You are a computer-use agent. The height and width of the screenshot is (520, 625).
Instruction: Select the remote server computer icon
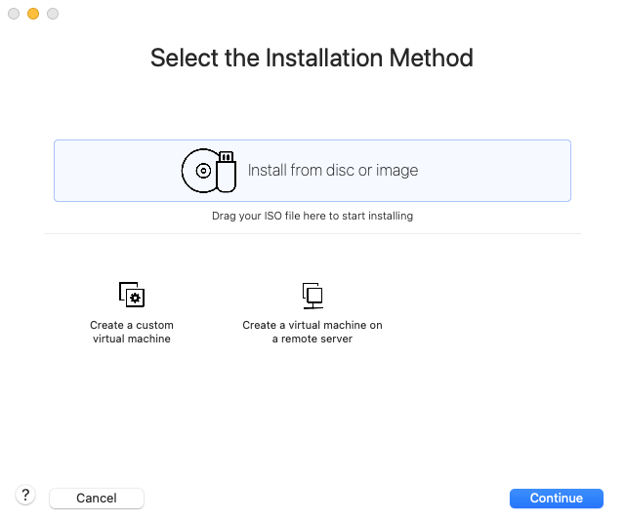coord(312,296)
